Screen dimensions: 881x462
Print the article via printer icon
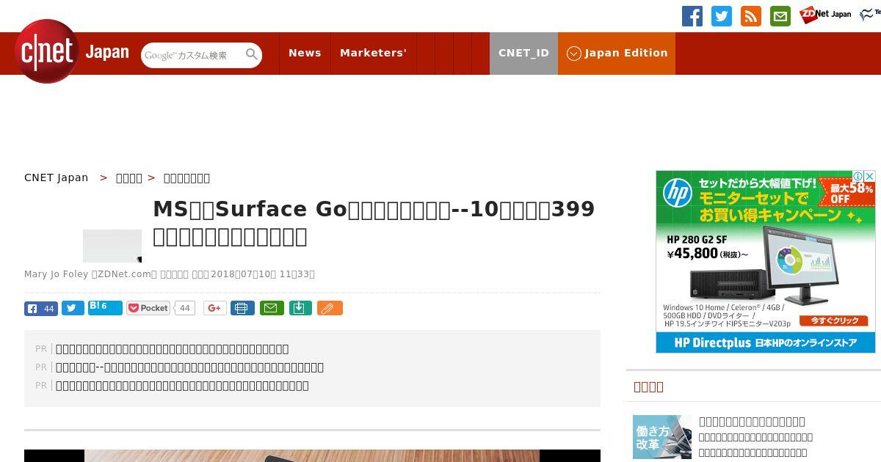242,308
